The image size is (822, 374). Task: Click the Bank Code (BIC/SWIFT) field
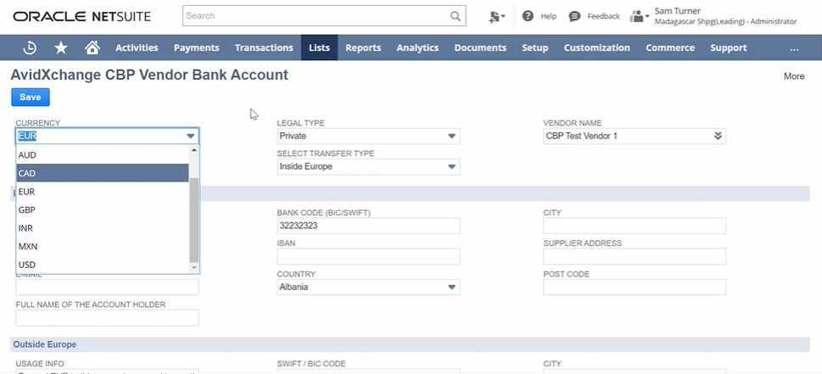[x=368, y=226]
